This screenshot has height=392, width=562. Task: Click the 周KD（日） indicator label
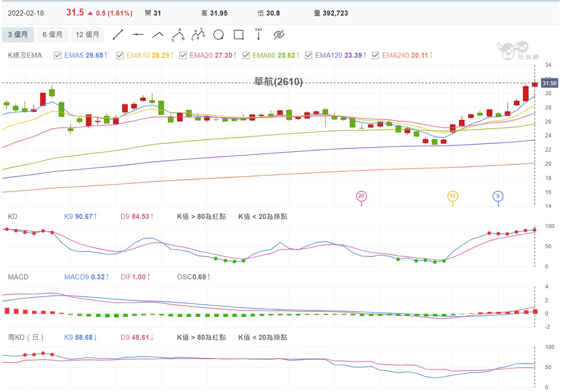(x=26, y=338)
